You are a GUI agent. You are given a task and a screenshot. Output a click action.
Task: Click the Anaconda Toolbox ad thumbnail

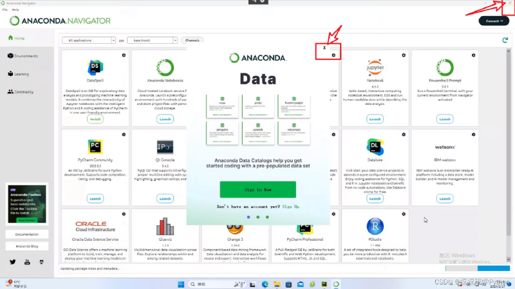pyautogui.click(x=27, y=204)
